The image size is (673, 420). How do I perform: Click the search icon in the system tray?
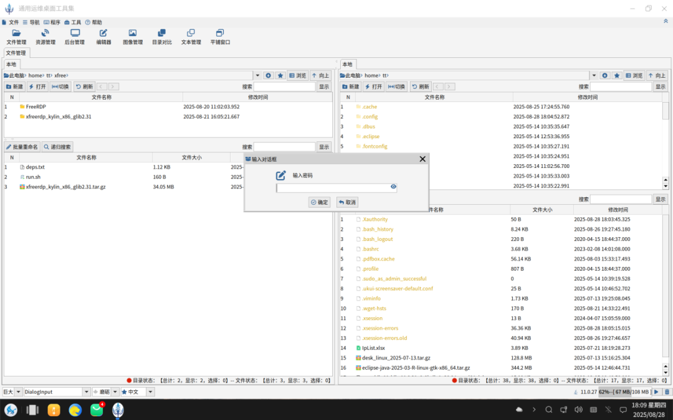(x=548, y=409)
